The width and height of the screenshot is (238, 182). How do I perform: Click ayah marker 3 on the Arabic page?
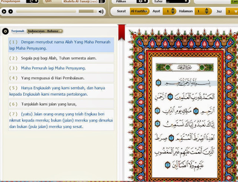[x=196, y=111]
